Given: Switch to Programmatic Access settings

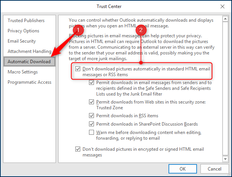Looking at the screenshot, I should [29, 82].
